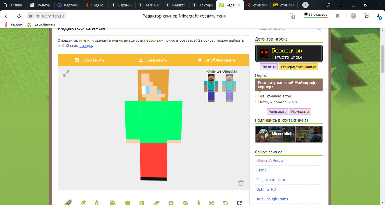Viewport: 385px width, 205px height.
Task: Open the Optifine HD link
Action: [x=266, y=190]
